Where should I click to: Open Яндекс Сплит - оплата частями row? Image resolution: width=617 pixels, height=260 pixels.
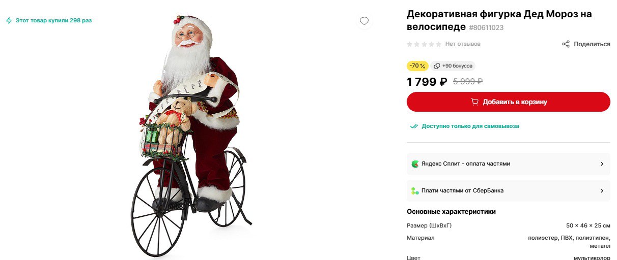(x=508, y=164)
